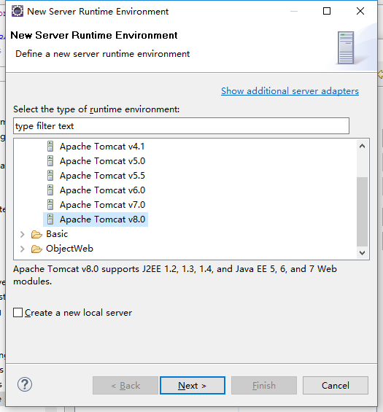Select Apache Tomcat v5.5 text
The height and width of the screenshot is (412, 383).
point(102,176)
